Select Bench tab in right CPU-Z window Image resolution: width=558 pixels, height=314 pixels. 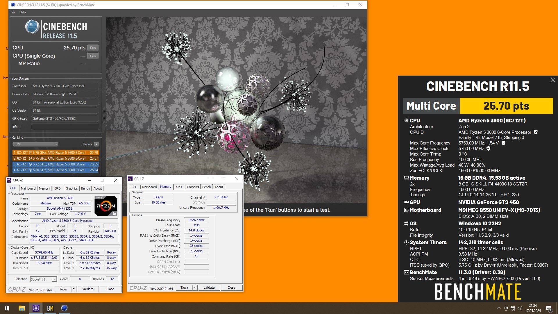(x=207, y=187)
